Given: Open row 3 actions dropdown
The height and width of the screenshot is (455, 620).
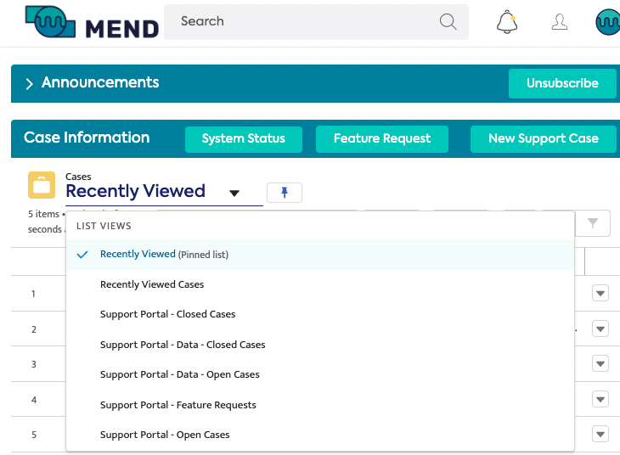Looking at the screenshot, I should (600, 364).
